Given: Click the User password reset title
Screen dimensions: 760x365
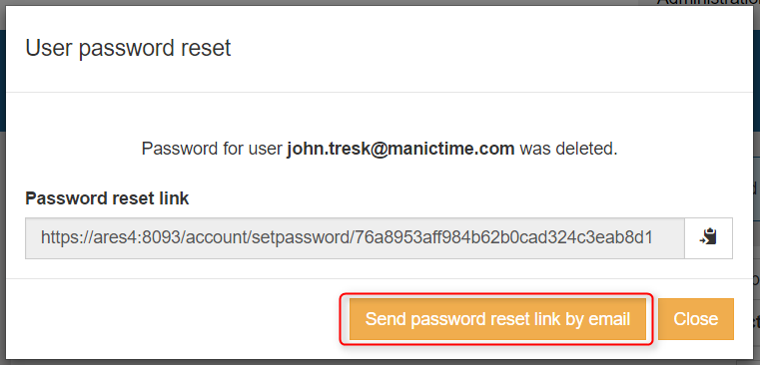Looking at the screenshot, I should click(x=128, y=49).
